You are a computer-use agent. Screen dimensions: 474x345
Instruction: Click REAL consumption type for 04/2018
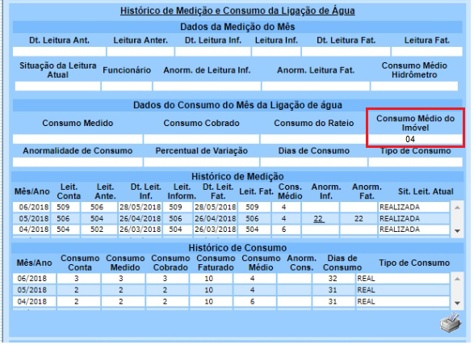pyautogui.click(x=366, y=301)
